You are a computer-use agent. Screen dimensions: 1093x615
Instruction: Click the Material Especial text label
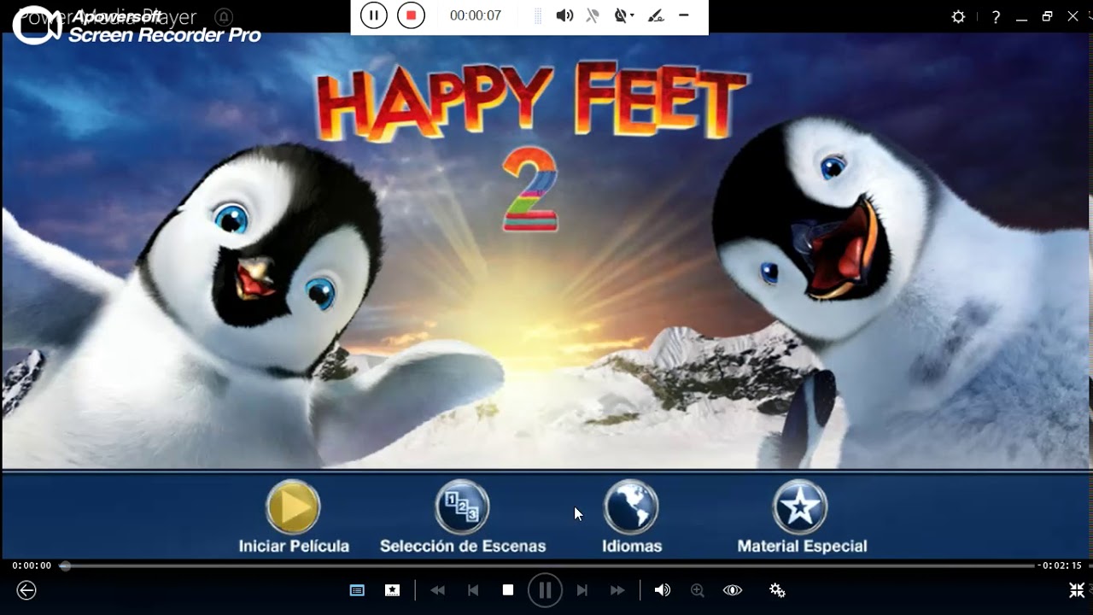coord(802,546)
